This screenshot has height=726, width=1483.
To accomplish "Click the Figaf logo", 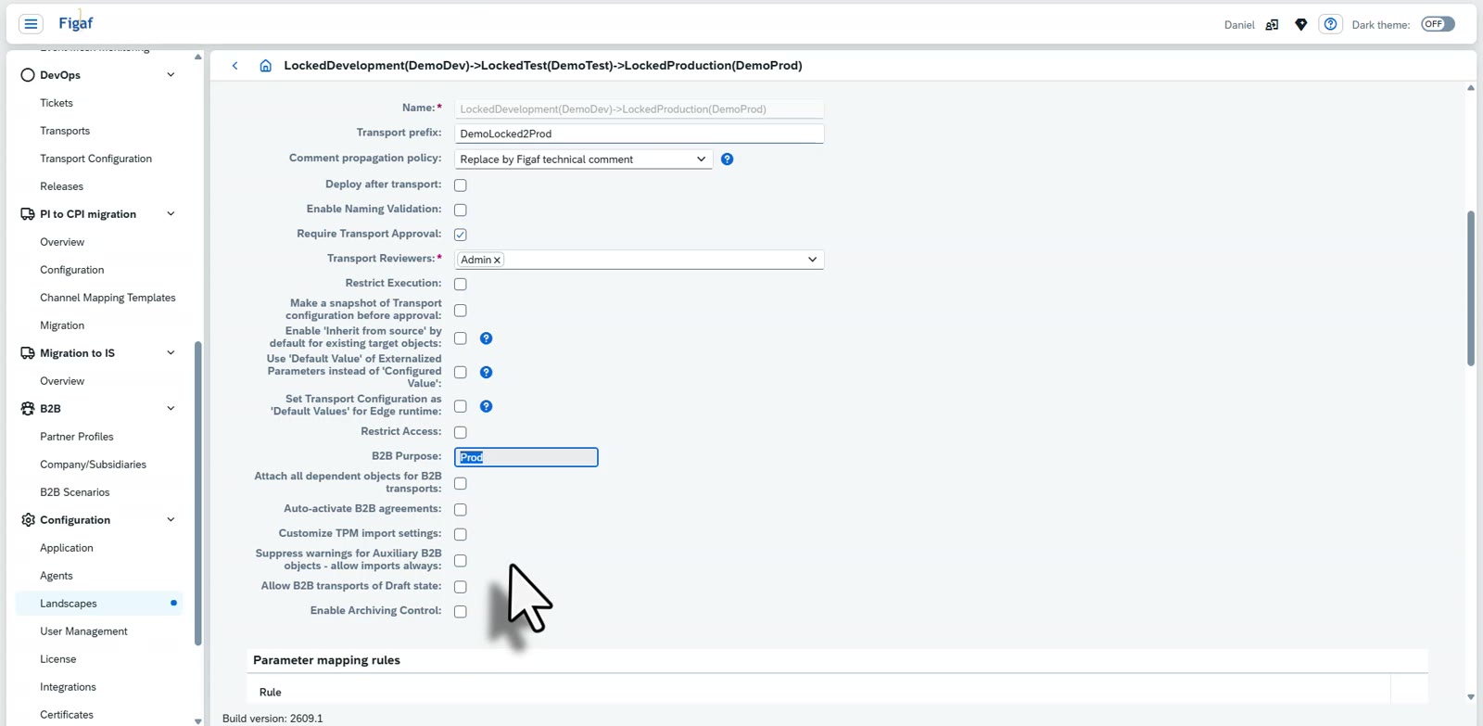I will [76, 23].
